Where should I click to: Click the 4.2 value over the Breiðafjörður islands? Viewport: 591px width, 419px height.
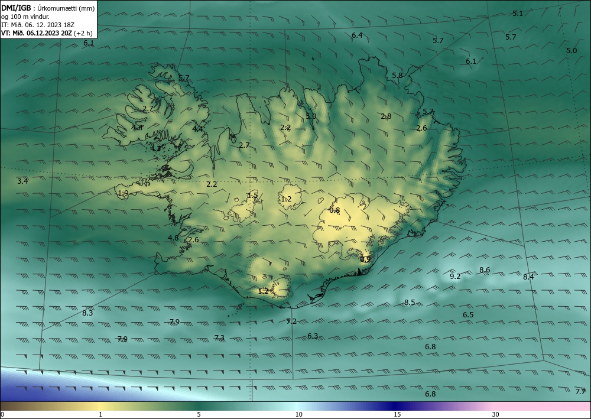pos(155,148)
